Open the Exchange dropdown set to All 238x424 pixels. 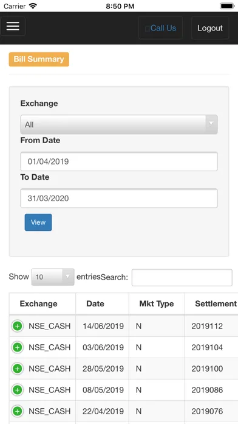pyautogui.click(x=119, y=124)
